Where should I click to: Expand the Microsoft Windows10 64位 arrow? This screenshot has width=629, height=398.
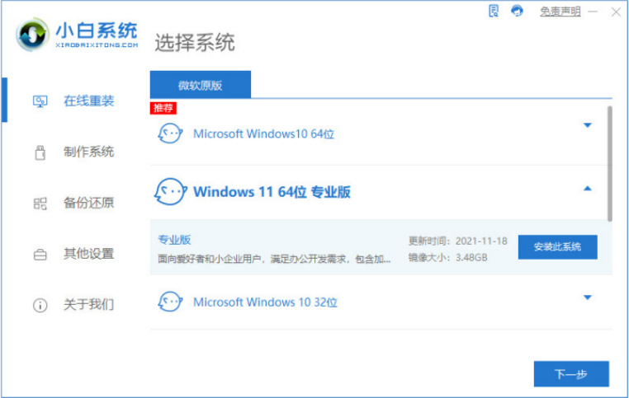[587, 125]
